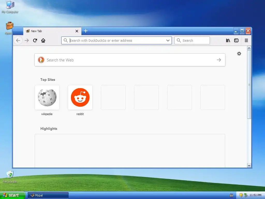Select the New Tab tab

click(52, 31)
